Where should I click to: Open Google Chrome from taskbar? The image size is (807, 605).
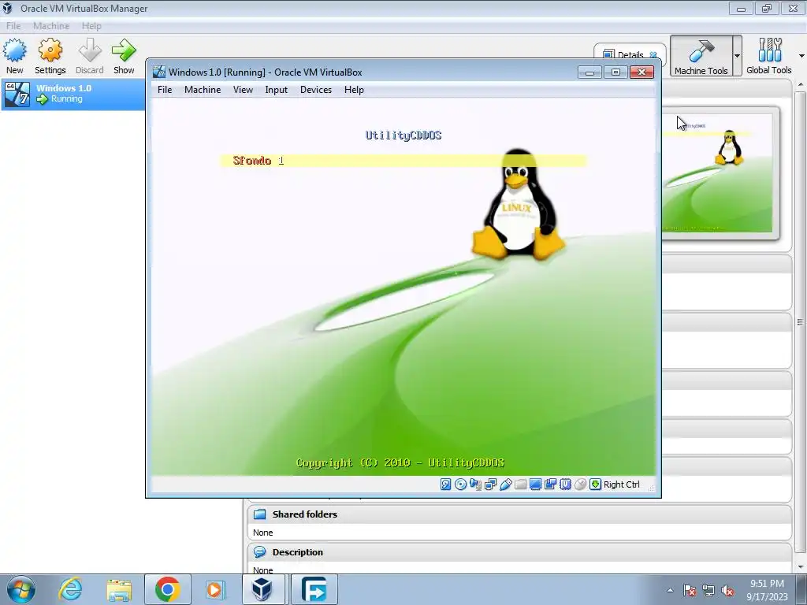[167, 589]
